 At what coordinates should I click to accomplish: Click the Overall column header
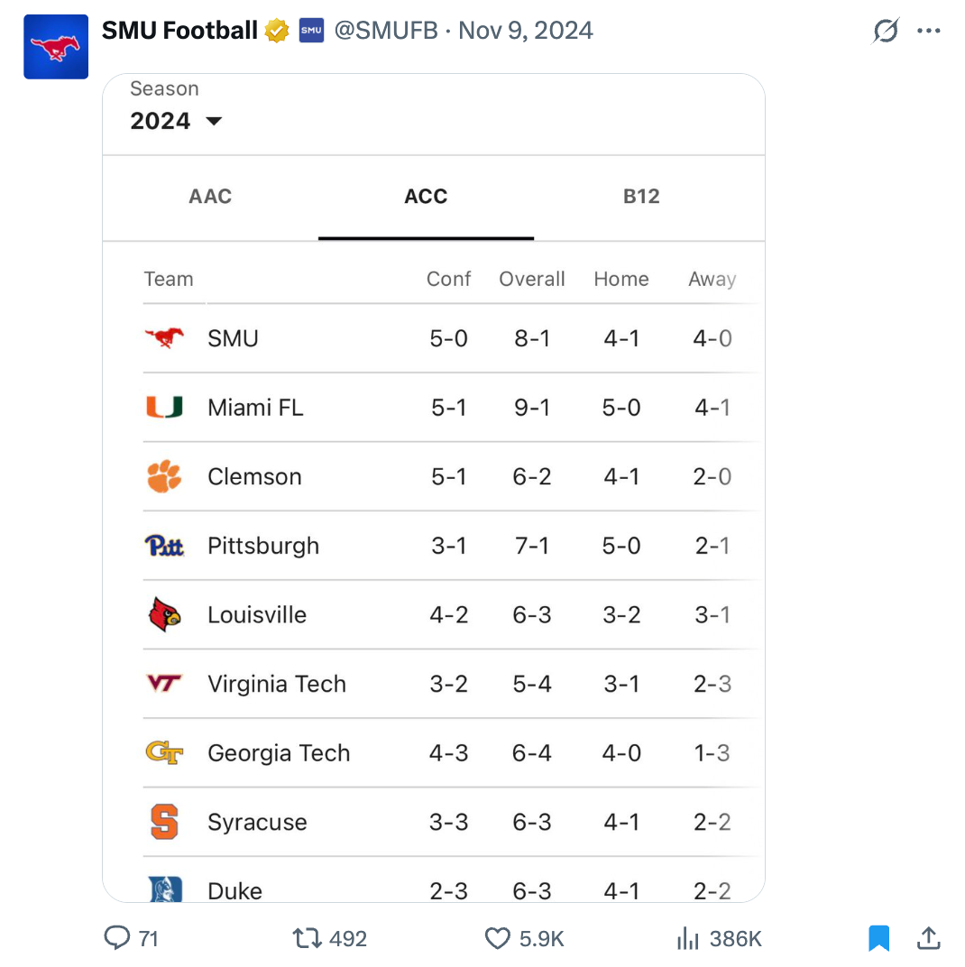[x=532, y=280]
